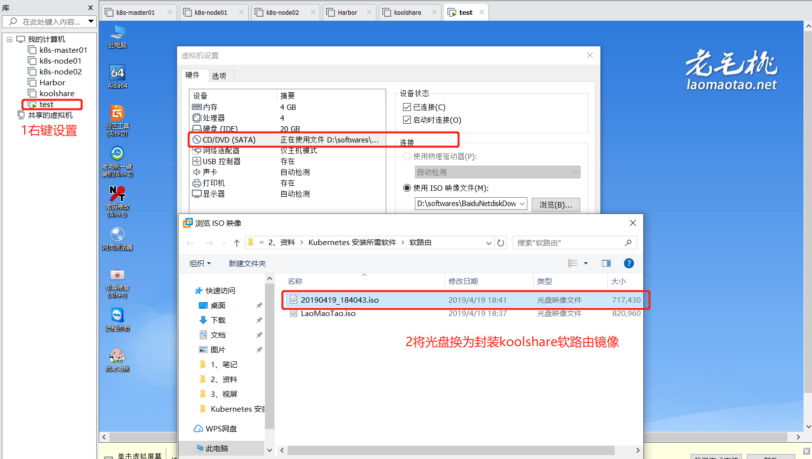Viewport: 812px width, 459px height.
Task: Refresh the folder in the ISO browse dialog
Action: 501,243
